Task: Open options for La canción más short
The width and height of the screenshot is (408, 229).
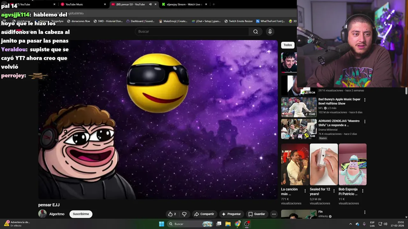Action: pos(305,191)
